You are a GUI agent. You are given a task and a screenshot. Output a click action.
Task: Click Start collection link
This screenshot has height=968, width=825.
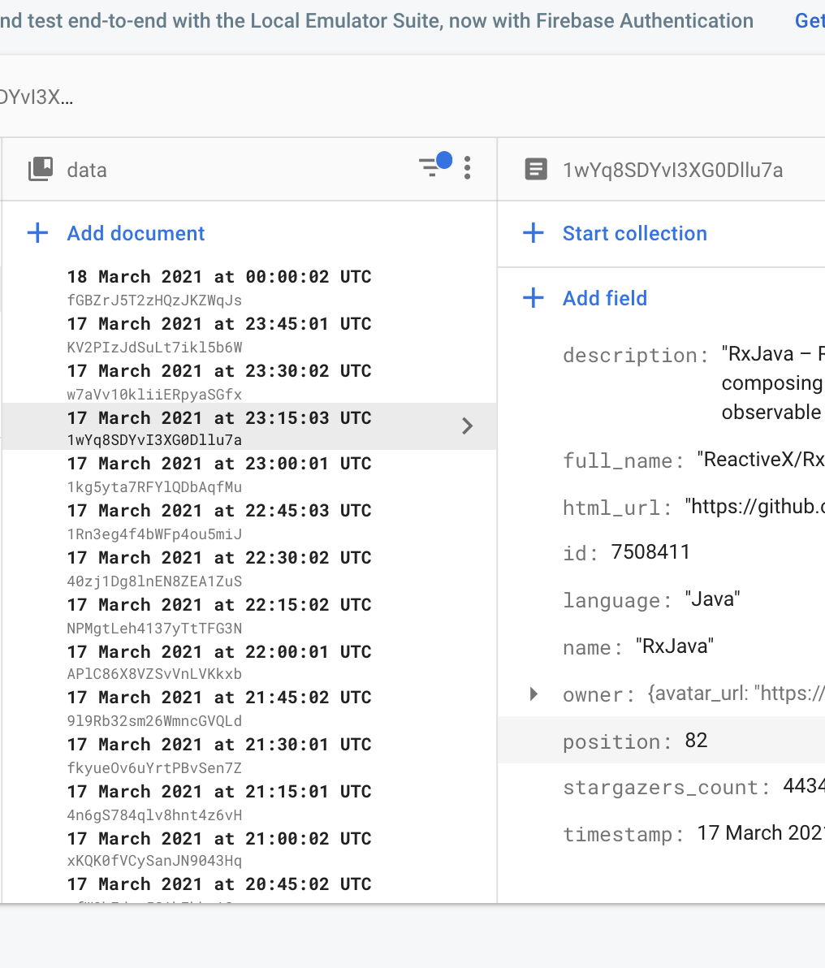(x=635, y=233)
